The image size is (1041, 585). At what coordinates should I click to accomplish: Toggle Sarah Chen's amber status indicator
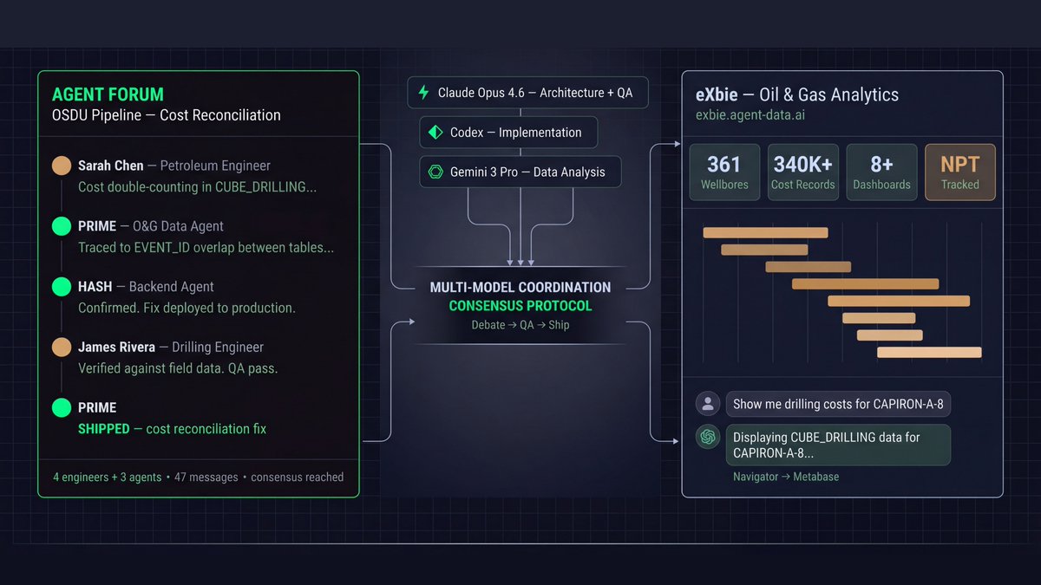(61, 165)
